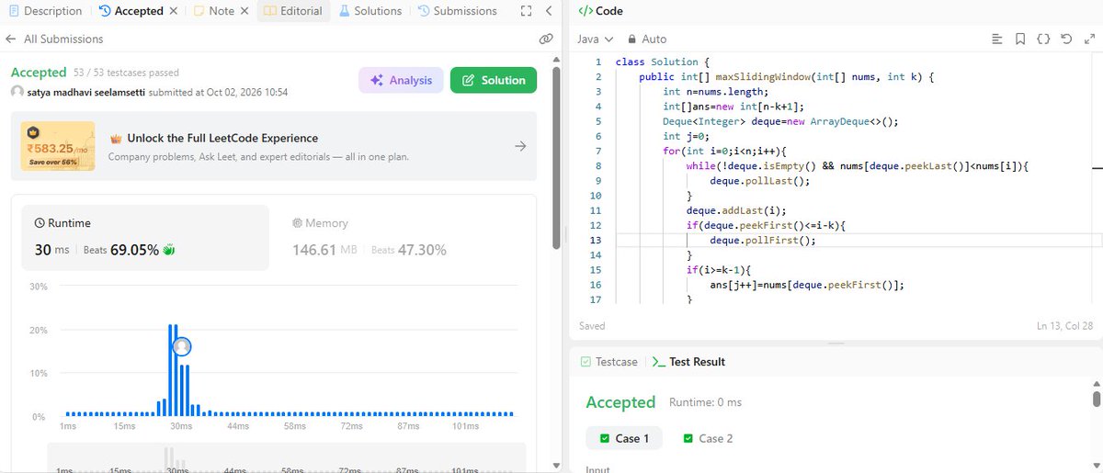This screenshot has width=1103, height=473.
Task: Open the Editorial tab
Action: pyautogui.click(x=292, y=11)
